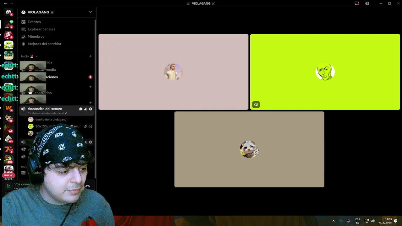Open the clock showing 03:03
This screenshot has height=226, width=402.
click(385, 221)
